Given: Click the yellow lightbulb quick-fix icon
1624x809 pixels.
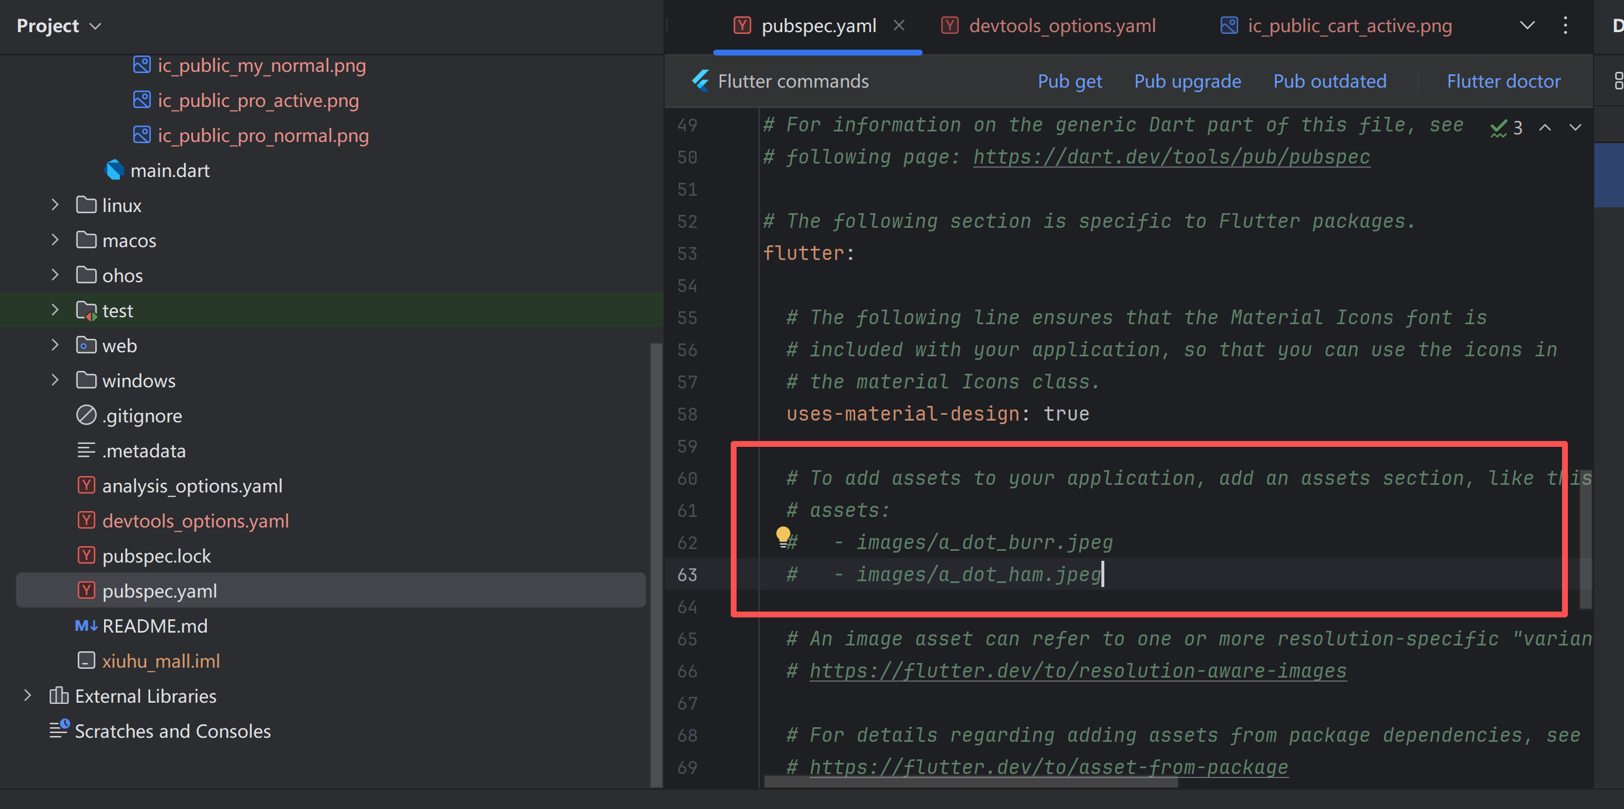Looking at the screenshot, I should [782, 536].
